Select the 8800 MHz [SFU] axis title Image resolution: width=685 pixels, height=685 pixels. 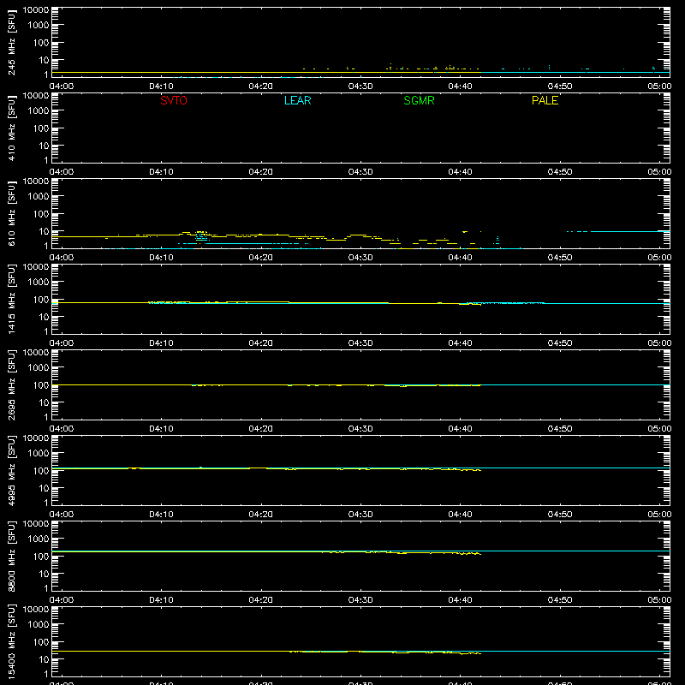click(11, 556)
